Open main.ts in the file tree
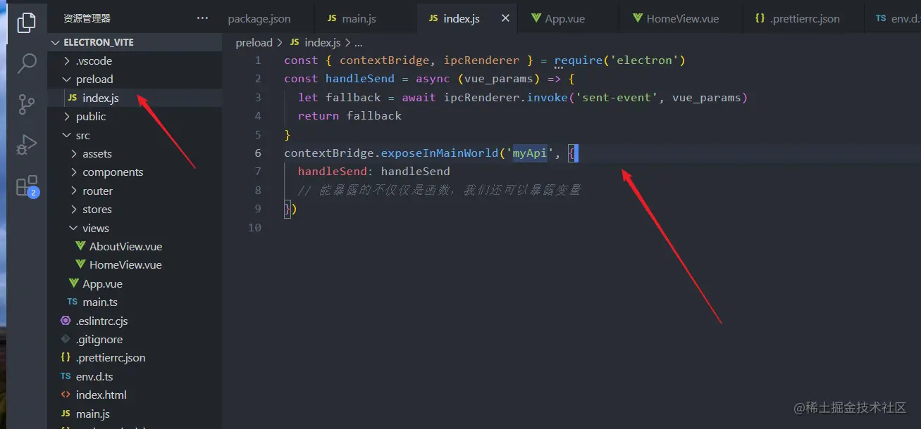 click(135, 302)
